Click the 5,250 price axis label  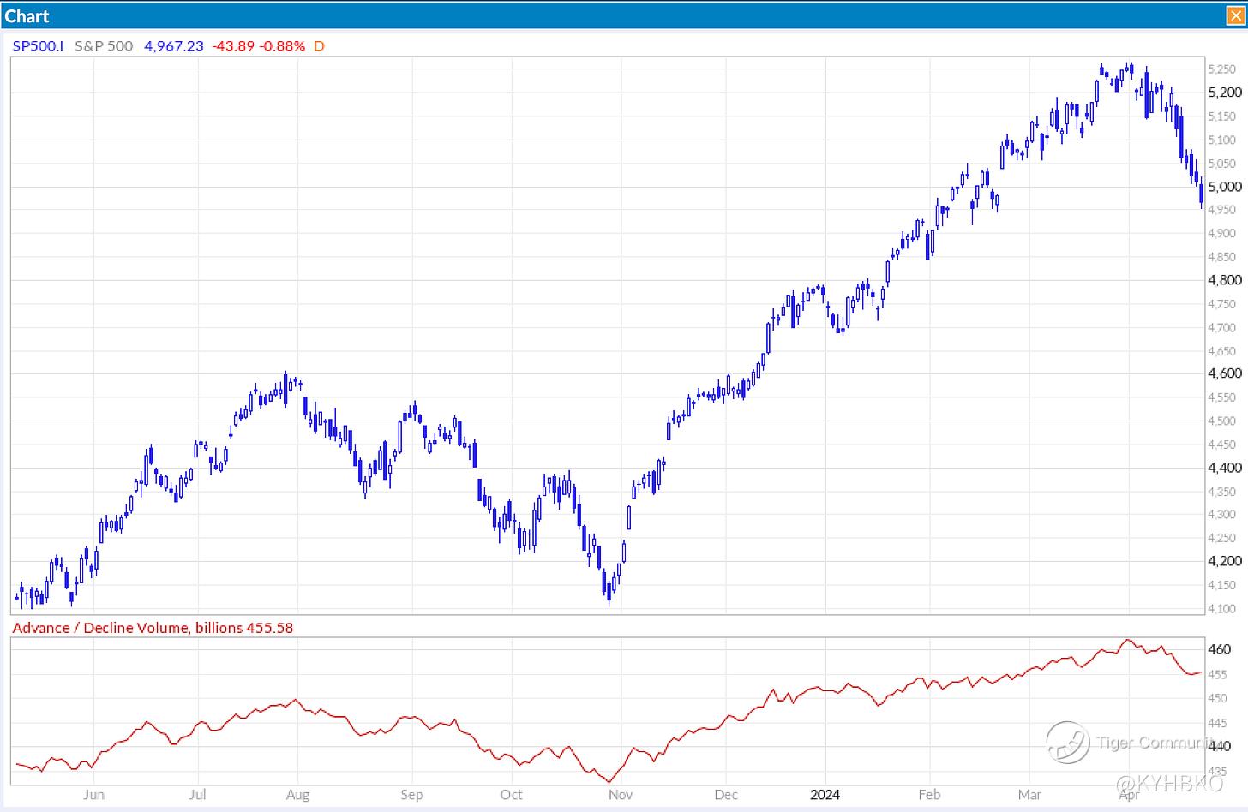(x=1222, y=69)
